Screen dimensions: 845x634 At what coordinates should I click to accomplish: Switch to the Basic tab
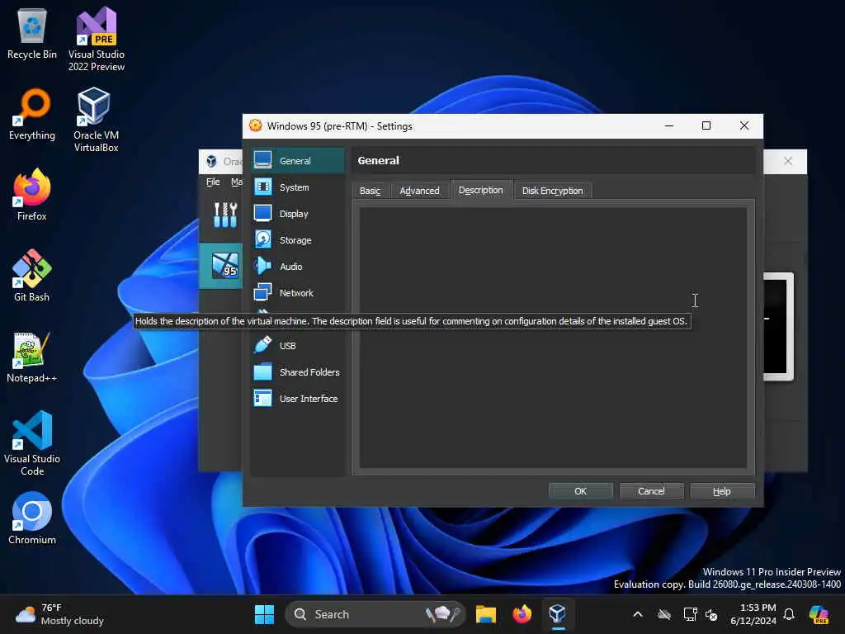coord(371,191)
